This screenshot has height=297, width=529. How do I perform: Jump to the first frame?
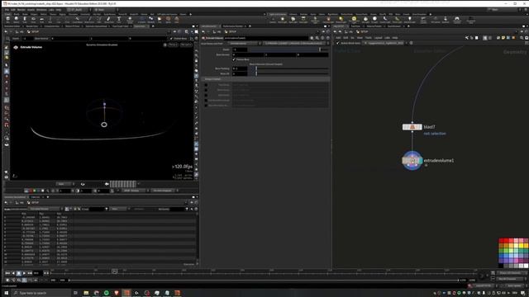(7, 273)
